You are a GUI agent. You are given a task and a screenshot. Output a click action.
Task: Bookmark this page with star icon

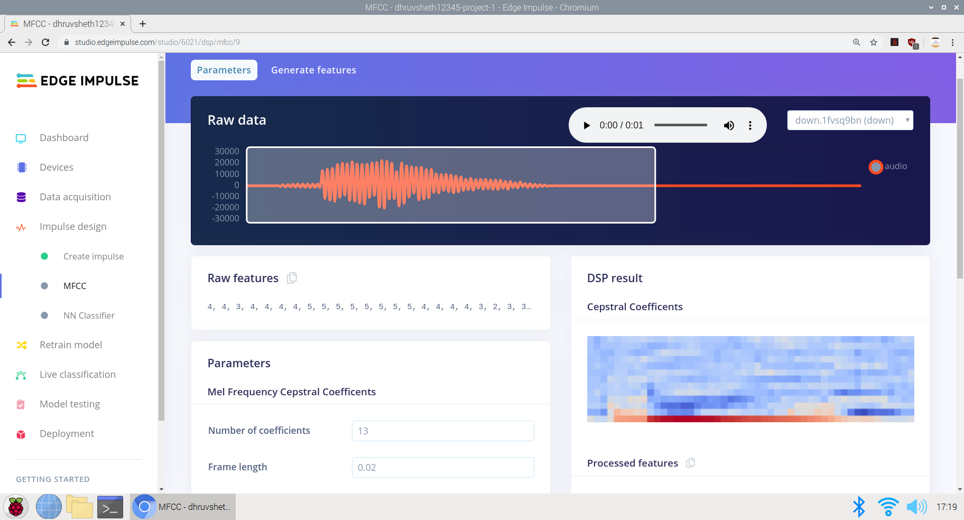click(874, 42)
